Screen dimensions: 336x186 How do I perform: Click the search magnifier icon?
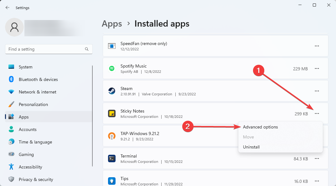point(86,49)
